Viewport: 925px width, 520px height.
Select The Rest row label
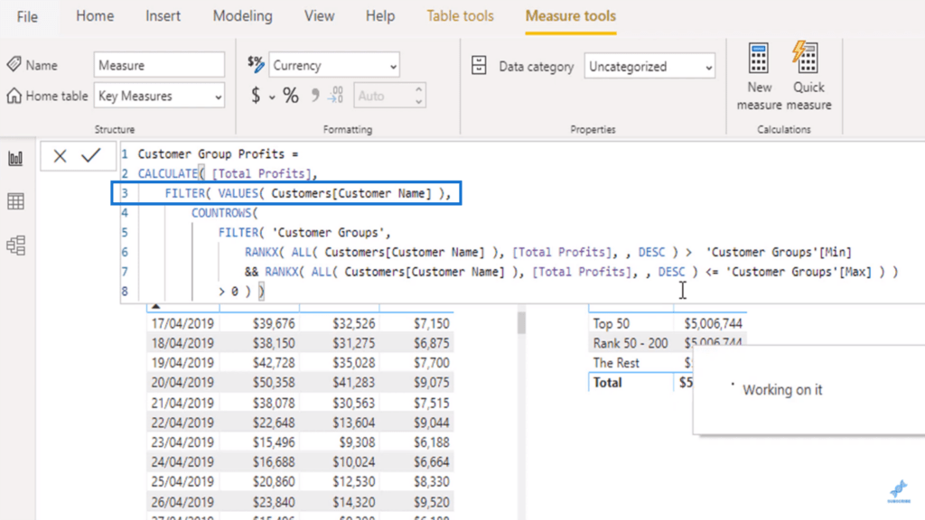pyautogui.click(x=616, y=363)
